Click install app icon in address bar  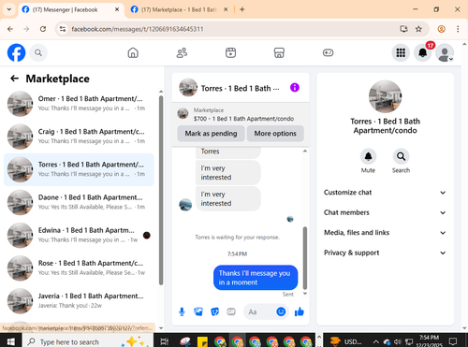(404, 29)
